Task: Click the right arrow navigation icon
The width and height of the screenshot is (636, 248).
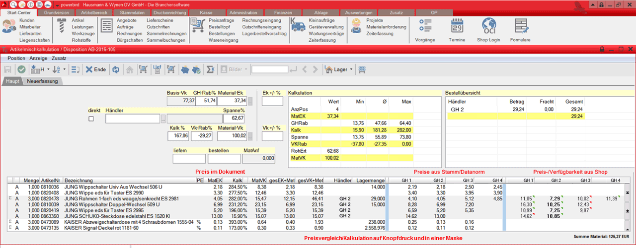Action: pos(316,69)
